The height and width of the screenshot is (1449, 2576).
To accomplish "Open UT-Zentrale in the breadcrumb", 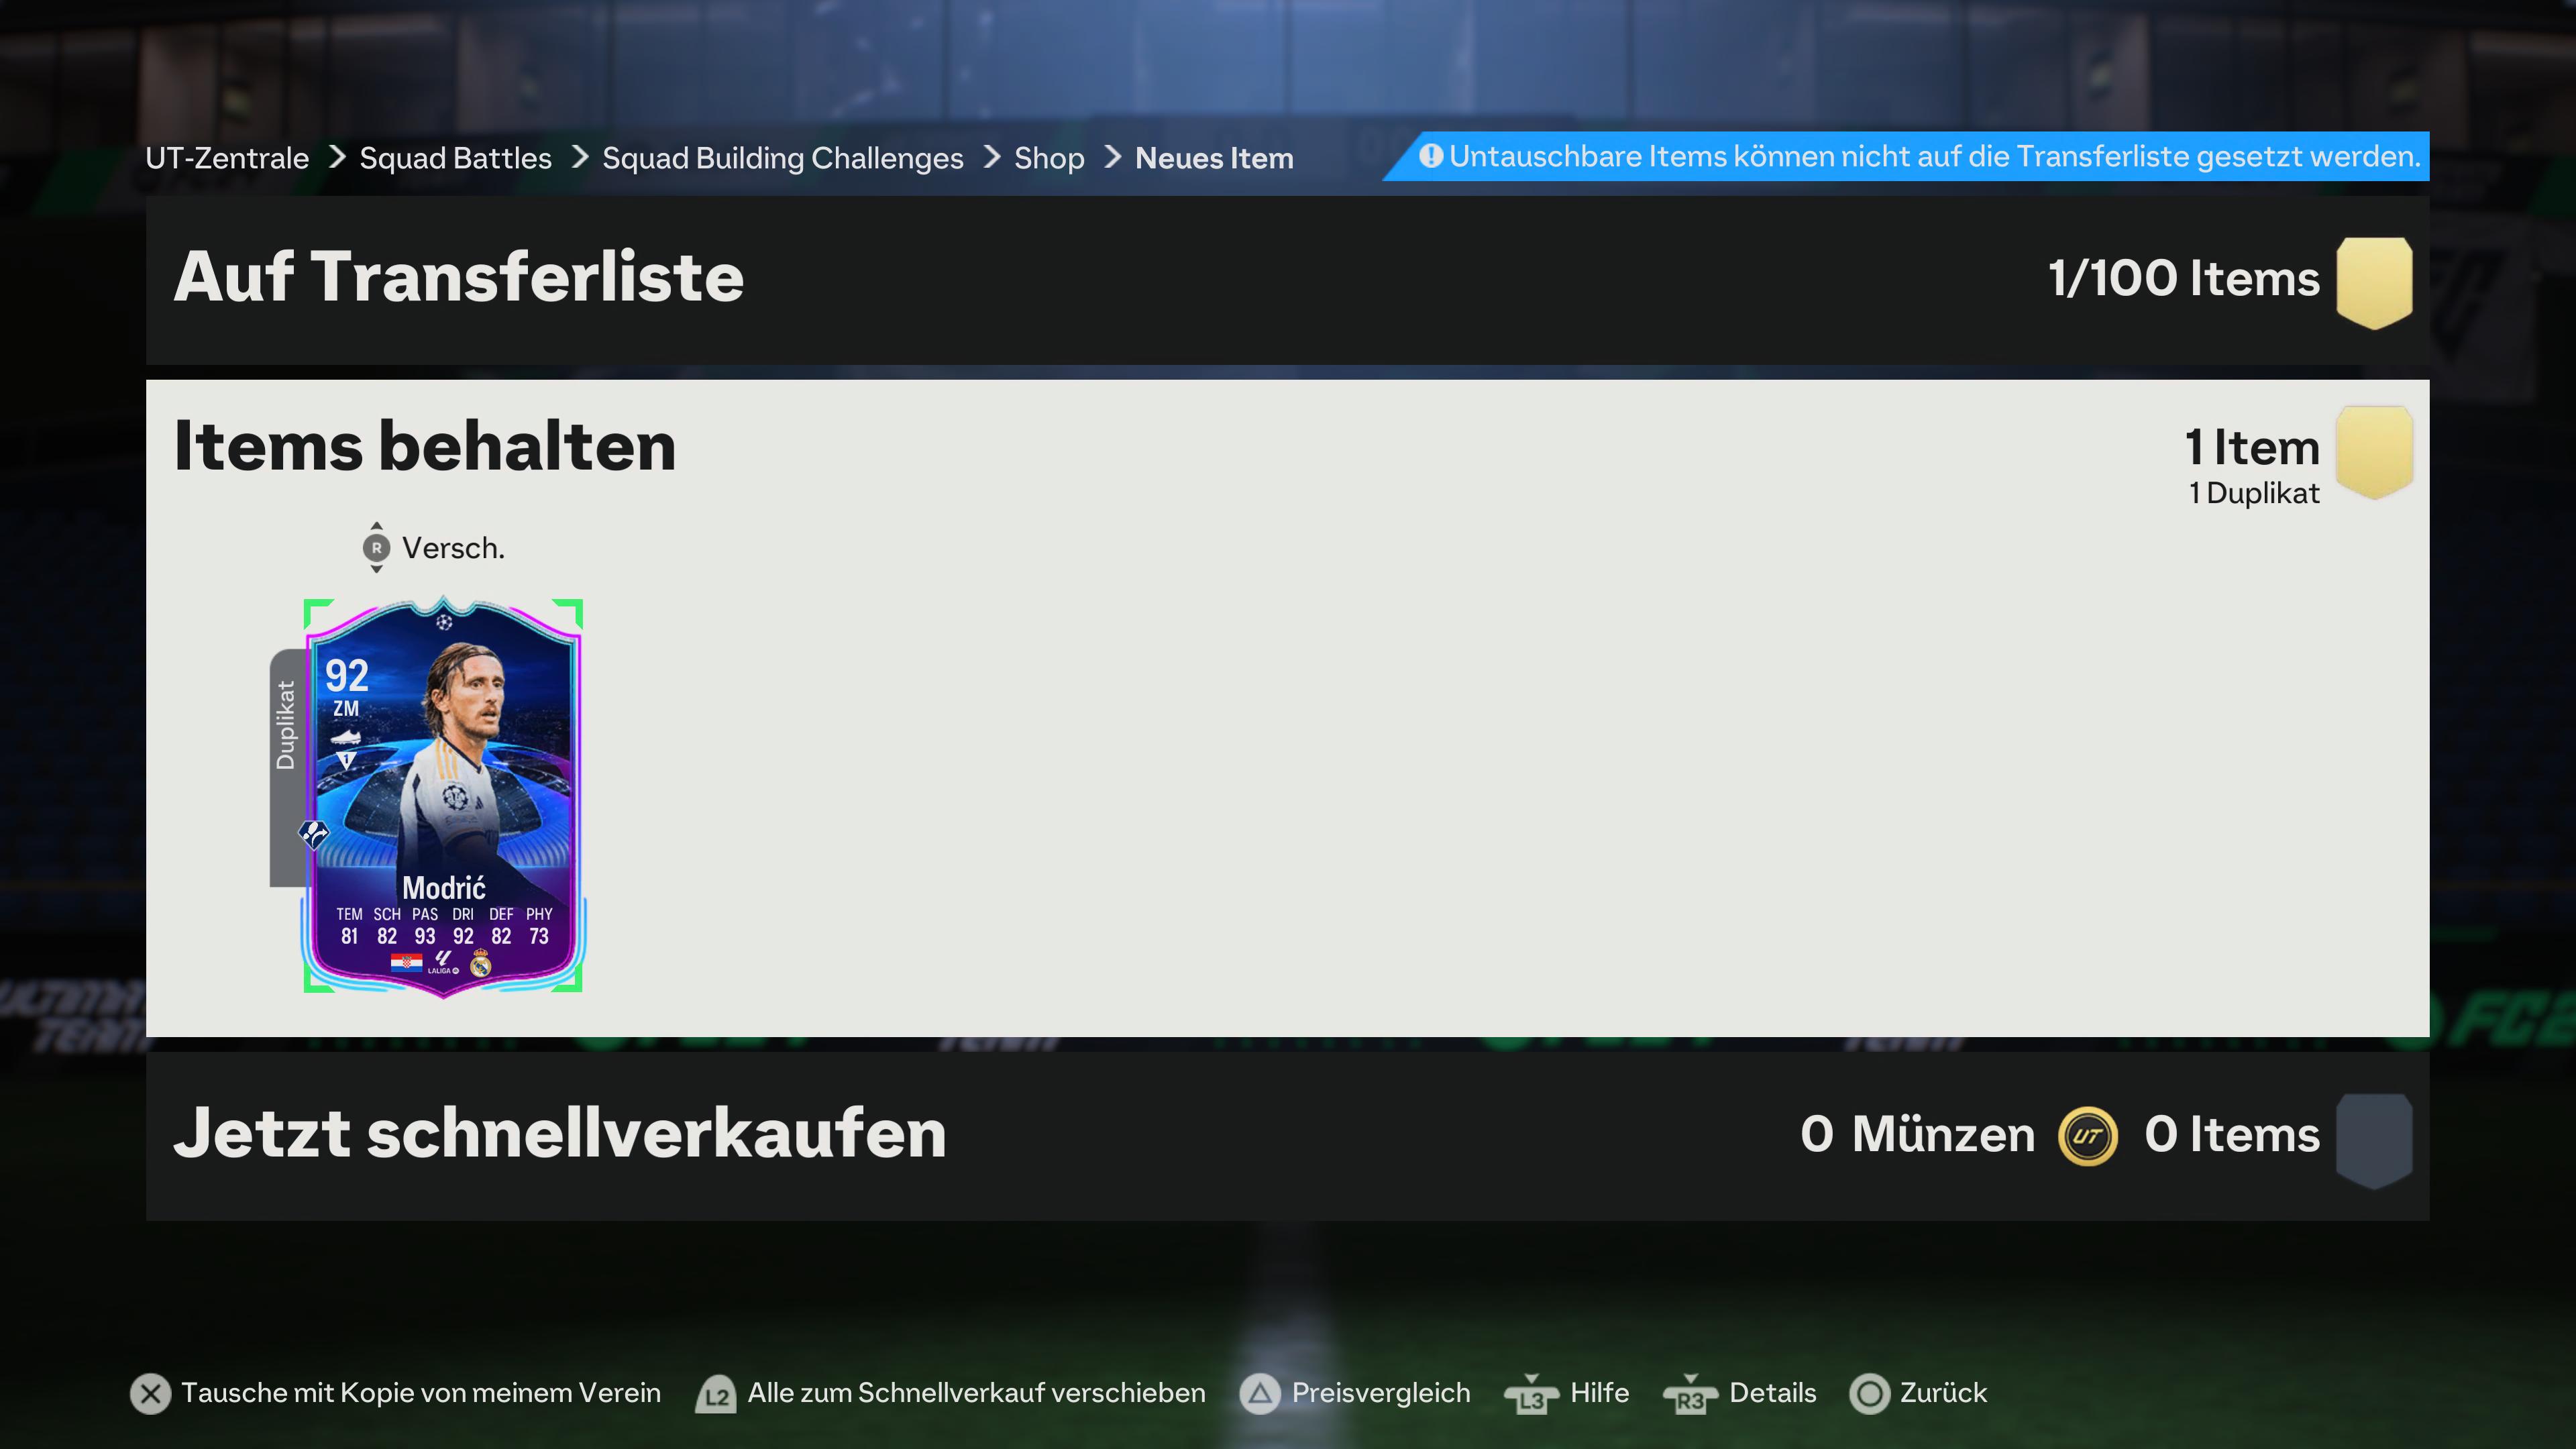I will click(x=227, y=158).
